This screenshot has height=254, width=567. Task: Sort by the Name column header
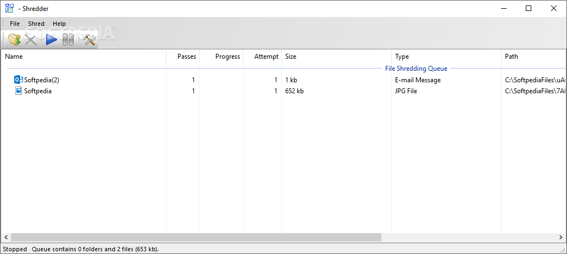tap(84, 57)
